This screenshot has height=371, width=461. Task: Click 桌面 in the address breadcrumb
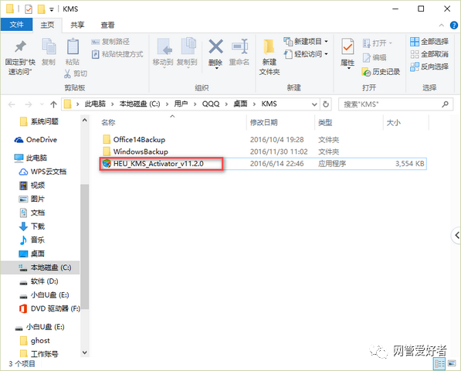(240, 104)
